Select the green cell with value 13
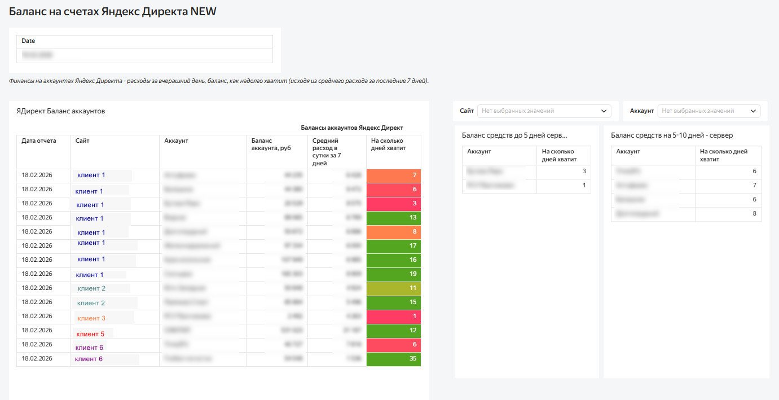This screenshot has height=400, width=779. point(394,218)
